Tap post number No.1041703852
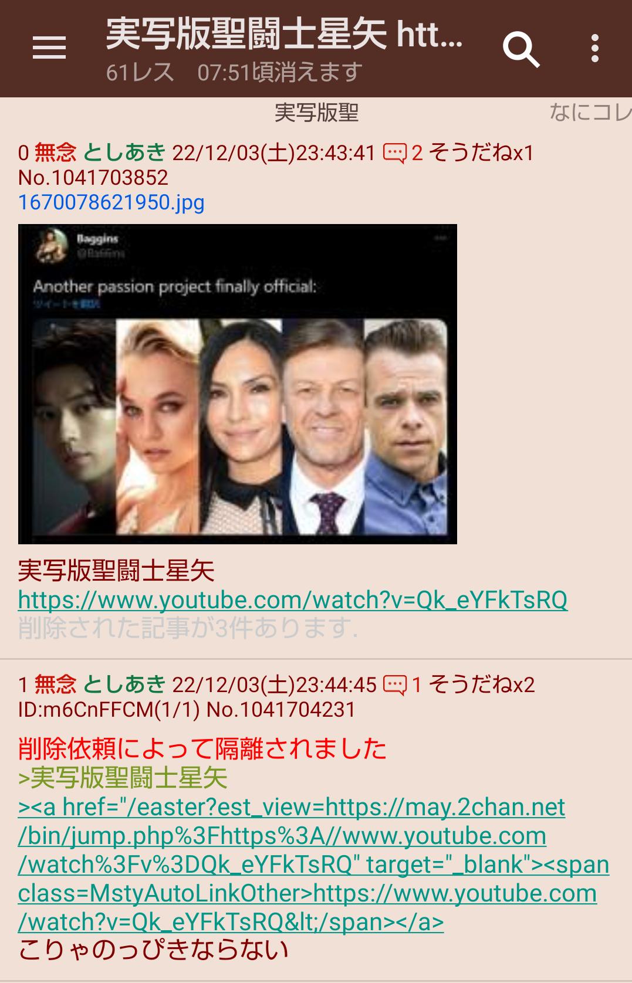 tap(93, 178)
